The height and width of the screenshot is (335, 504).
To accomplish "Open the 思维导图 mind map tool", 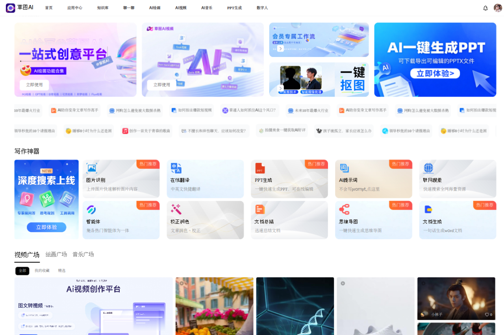I will 373,220.
